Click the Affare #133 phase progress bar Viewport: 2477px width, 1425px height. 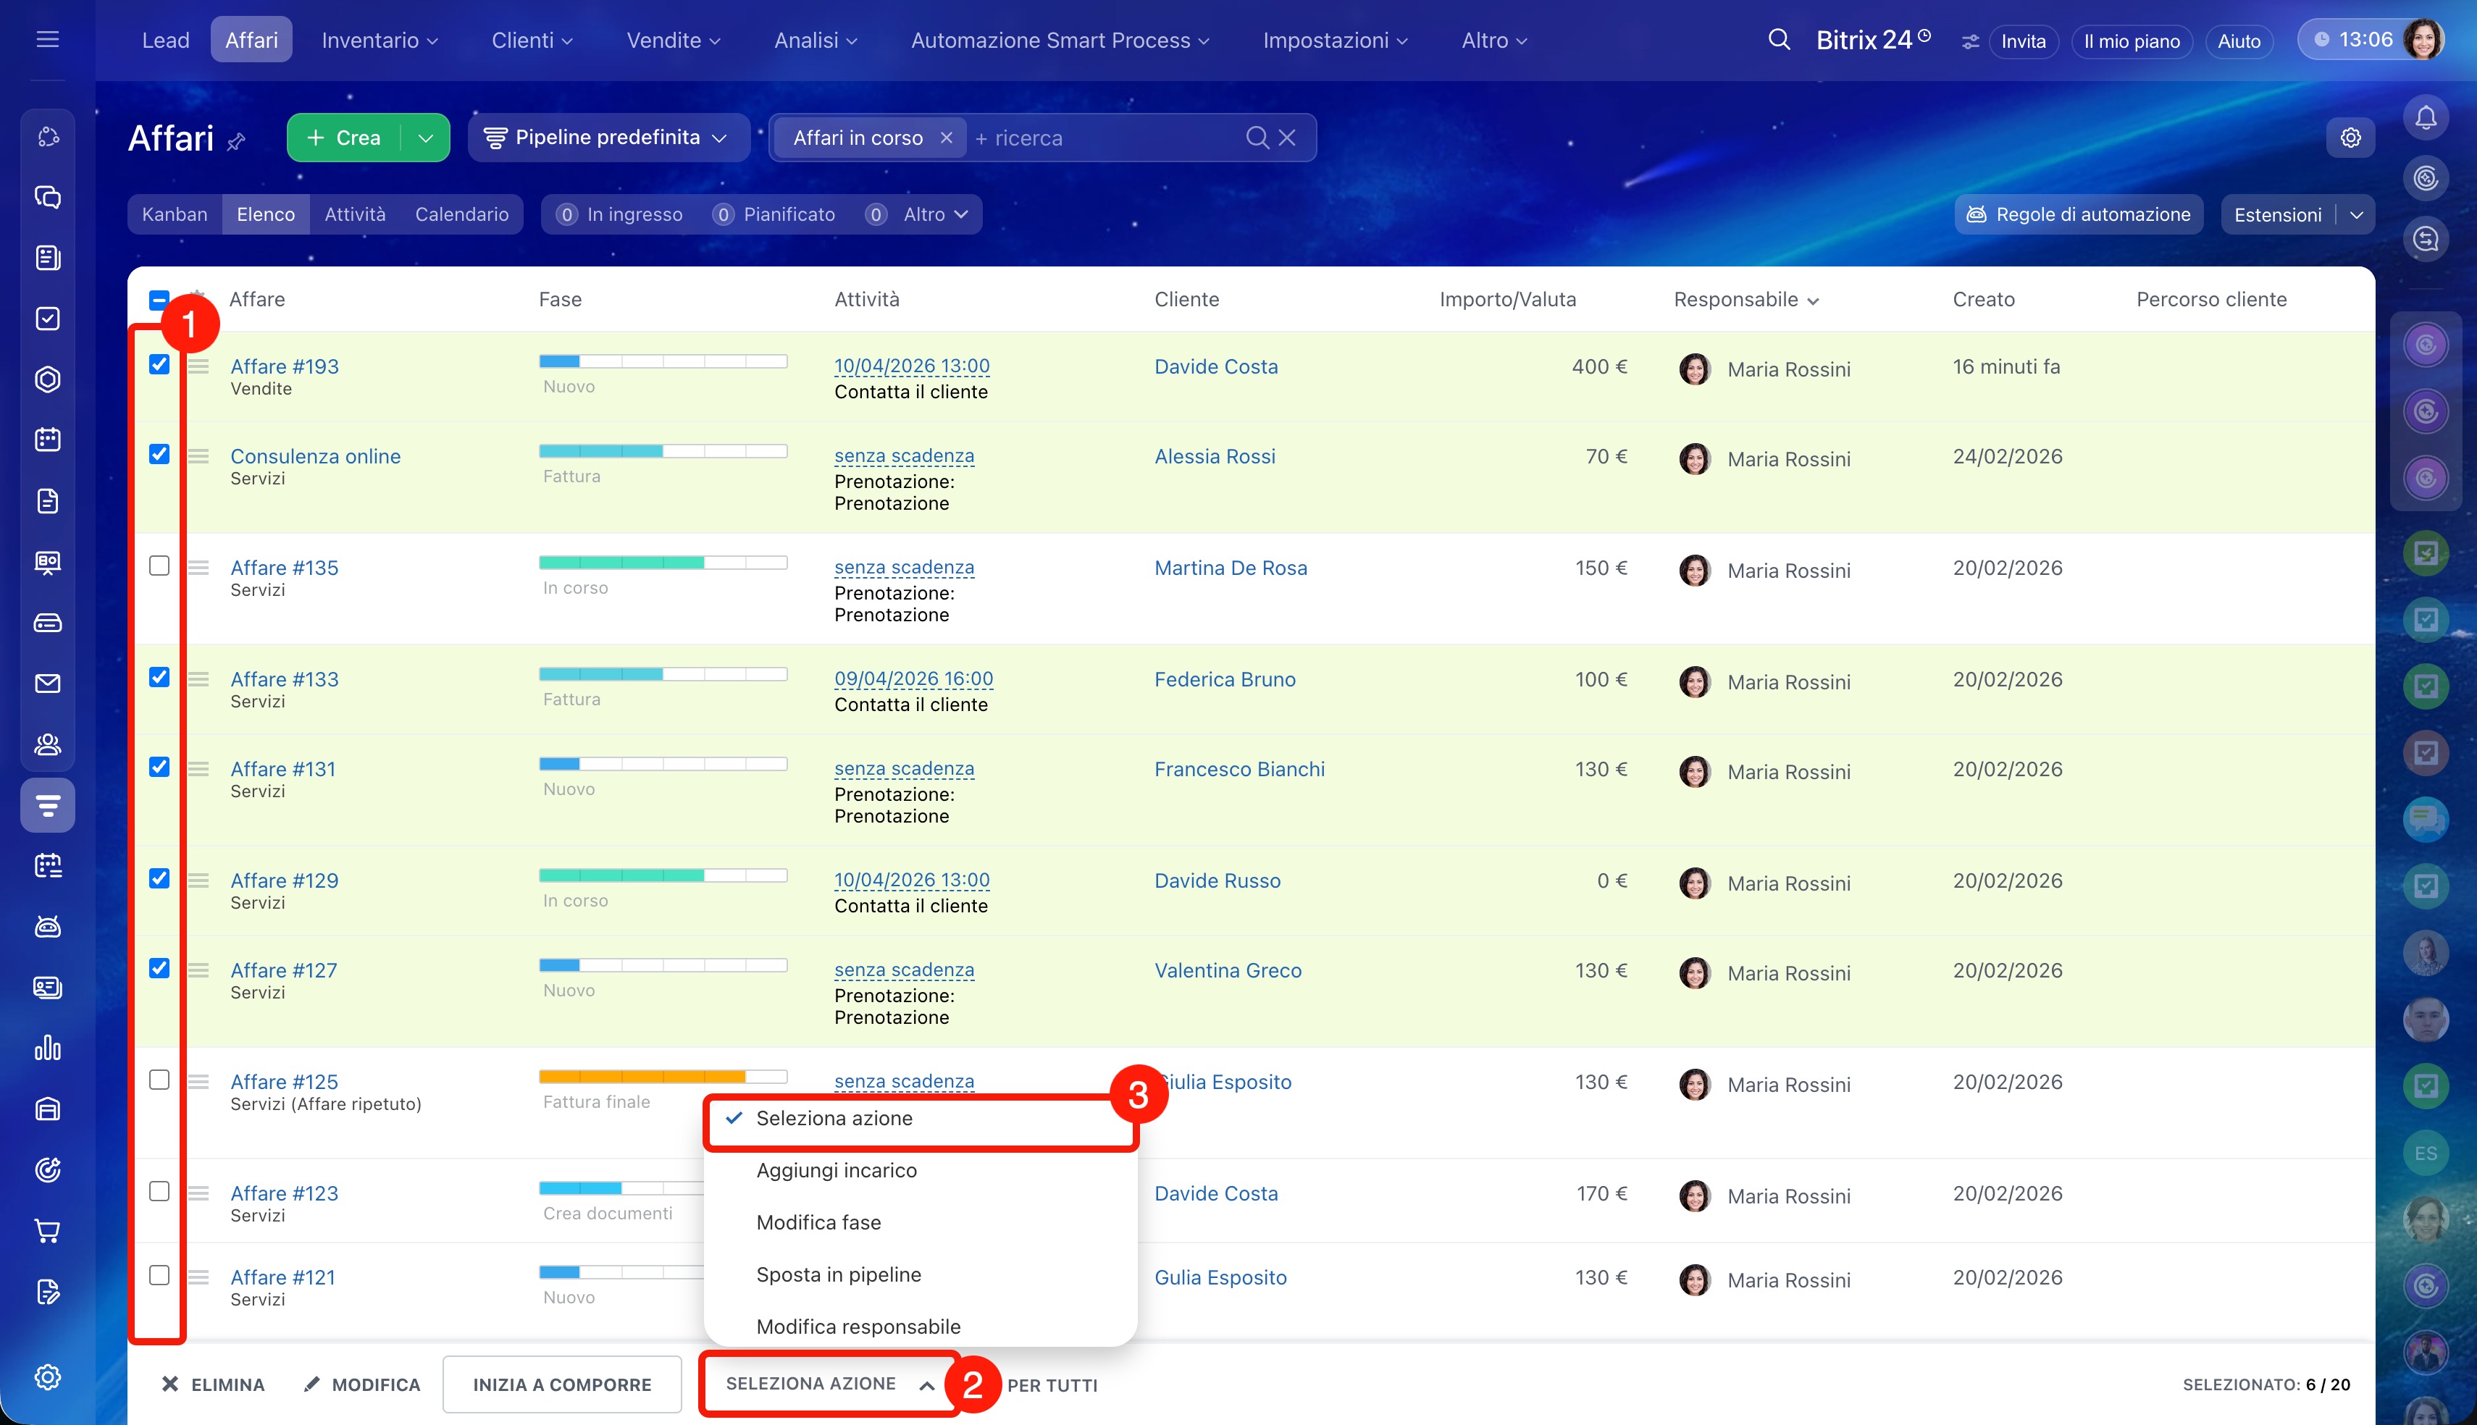point(663,674)
